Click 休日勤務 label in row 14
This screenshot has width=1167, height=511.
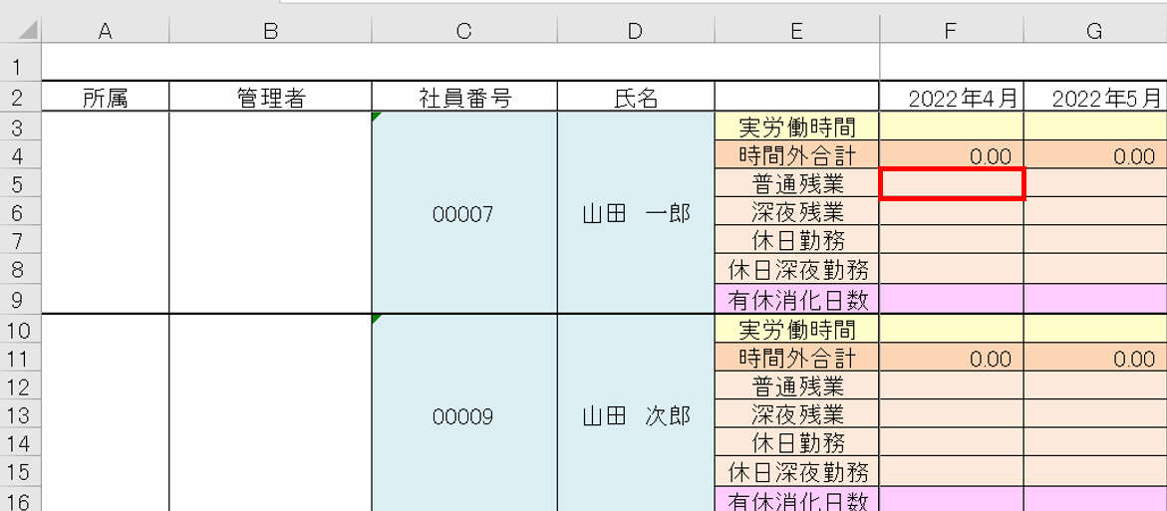pyautogui.click(x=796, y=443)
